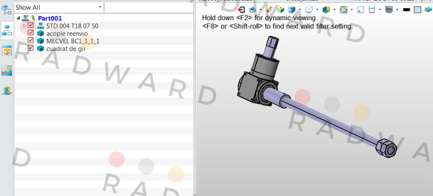Click the yellow ring zoom icon
Image resolution: width=433 pixels, height=196 pixels.
pyautogui.click(x=343, y=10)
